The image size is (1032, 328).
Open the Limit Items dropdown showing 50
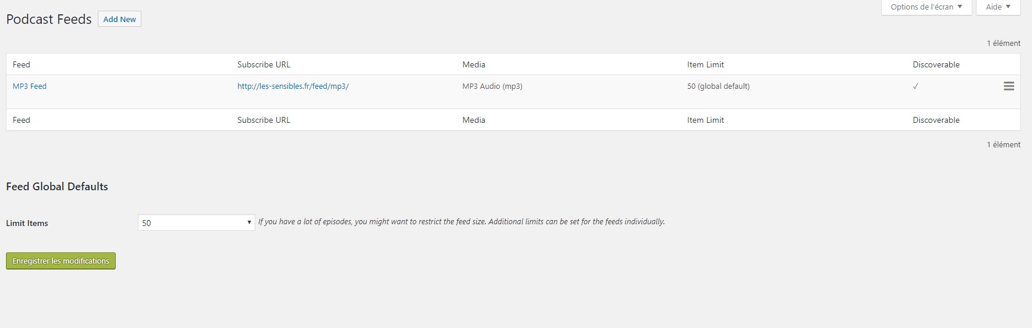[196, 222]
